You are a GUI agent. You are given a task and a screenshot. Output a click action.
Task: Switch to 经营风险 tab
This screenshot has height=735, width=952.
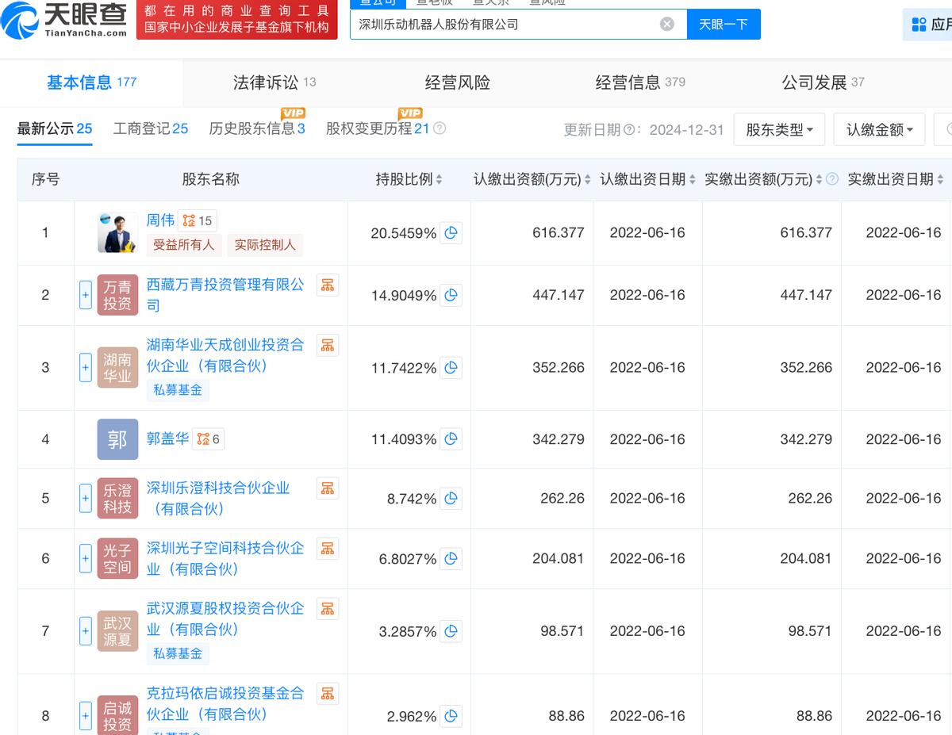click(457, 82)
